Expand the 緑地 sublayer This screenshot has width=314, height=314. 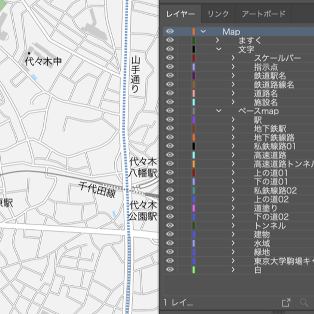233,252
